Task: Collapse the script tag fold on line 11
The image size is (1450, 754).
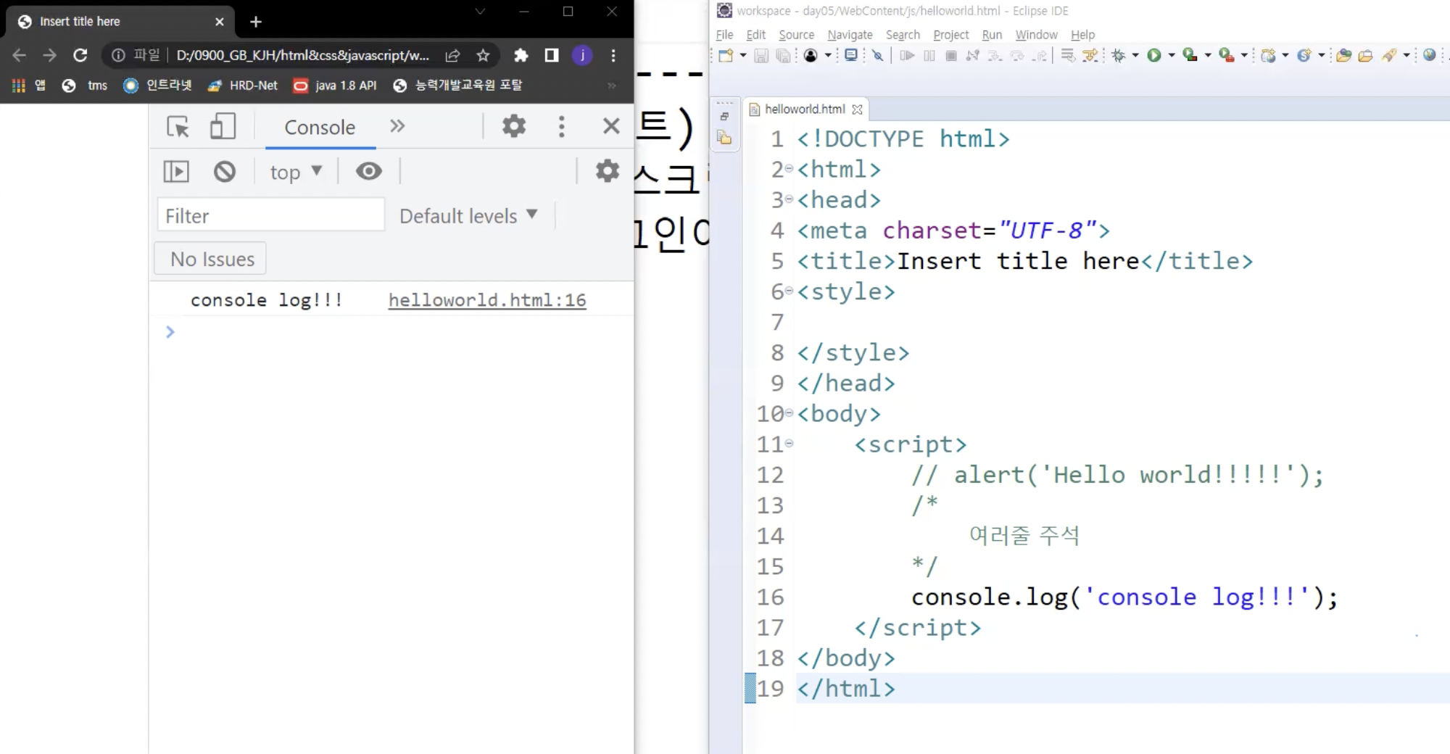Action: pos(789,444)
